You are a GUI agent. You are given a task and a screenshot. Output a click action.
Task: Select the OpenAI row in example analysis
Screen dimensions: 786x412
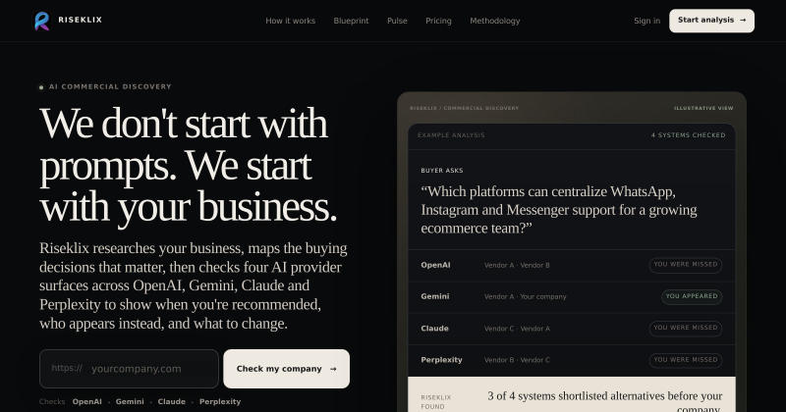point(572,265)
